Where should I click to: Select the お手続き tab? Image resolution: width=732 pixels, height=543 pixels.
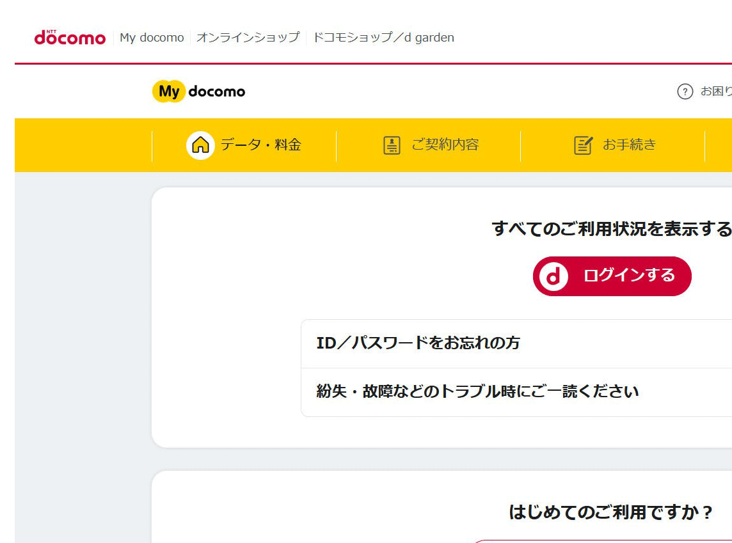(629, 145)
